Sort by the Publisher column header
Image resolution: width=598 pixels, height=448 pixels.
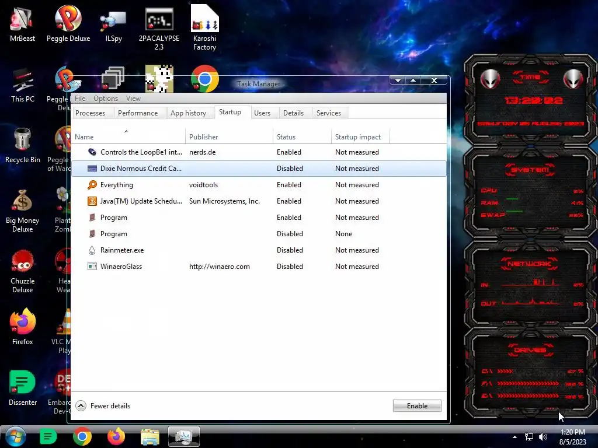pos(229,136)
